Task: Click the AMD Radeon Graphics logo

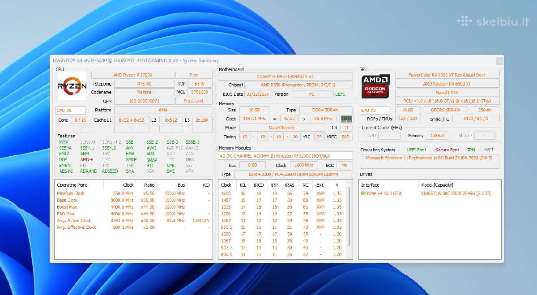Action: click(x=376, y=86)
